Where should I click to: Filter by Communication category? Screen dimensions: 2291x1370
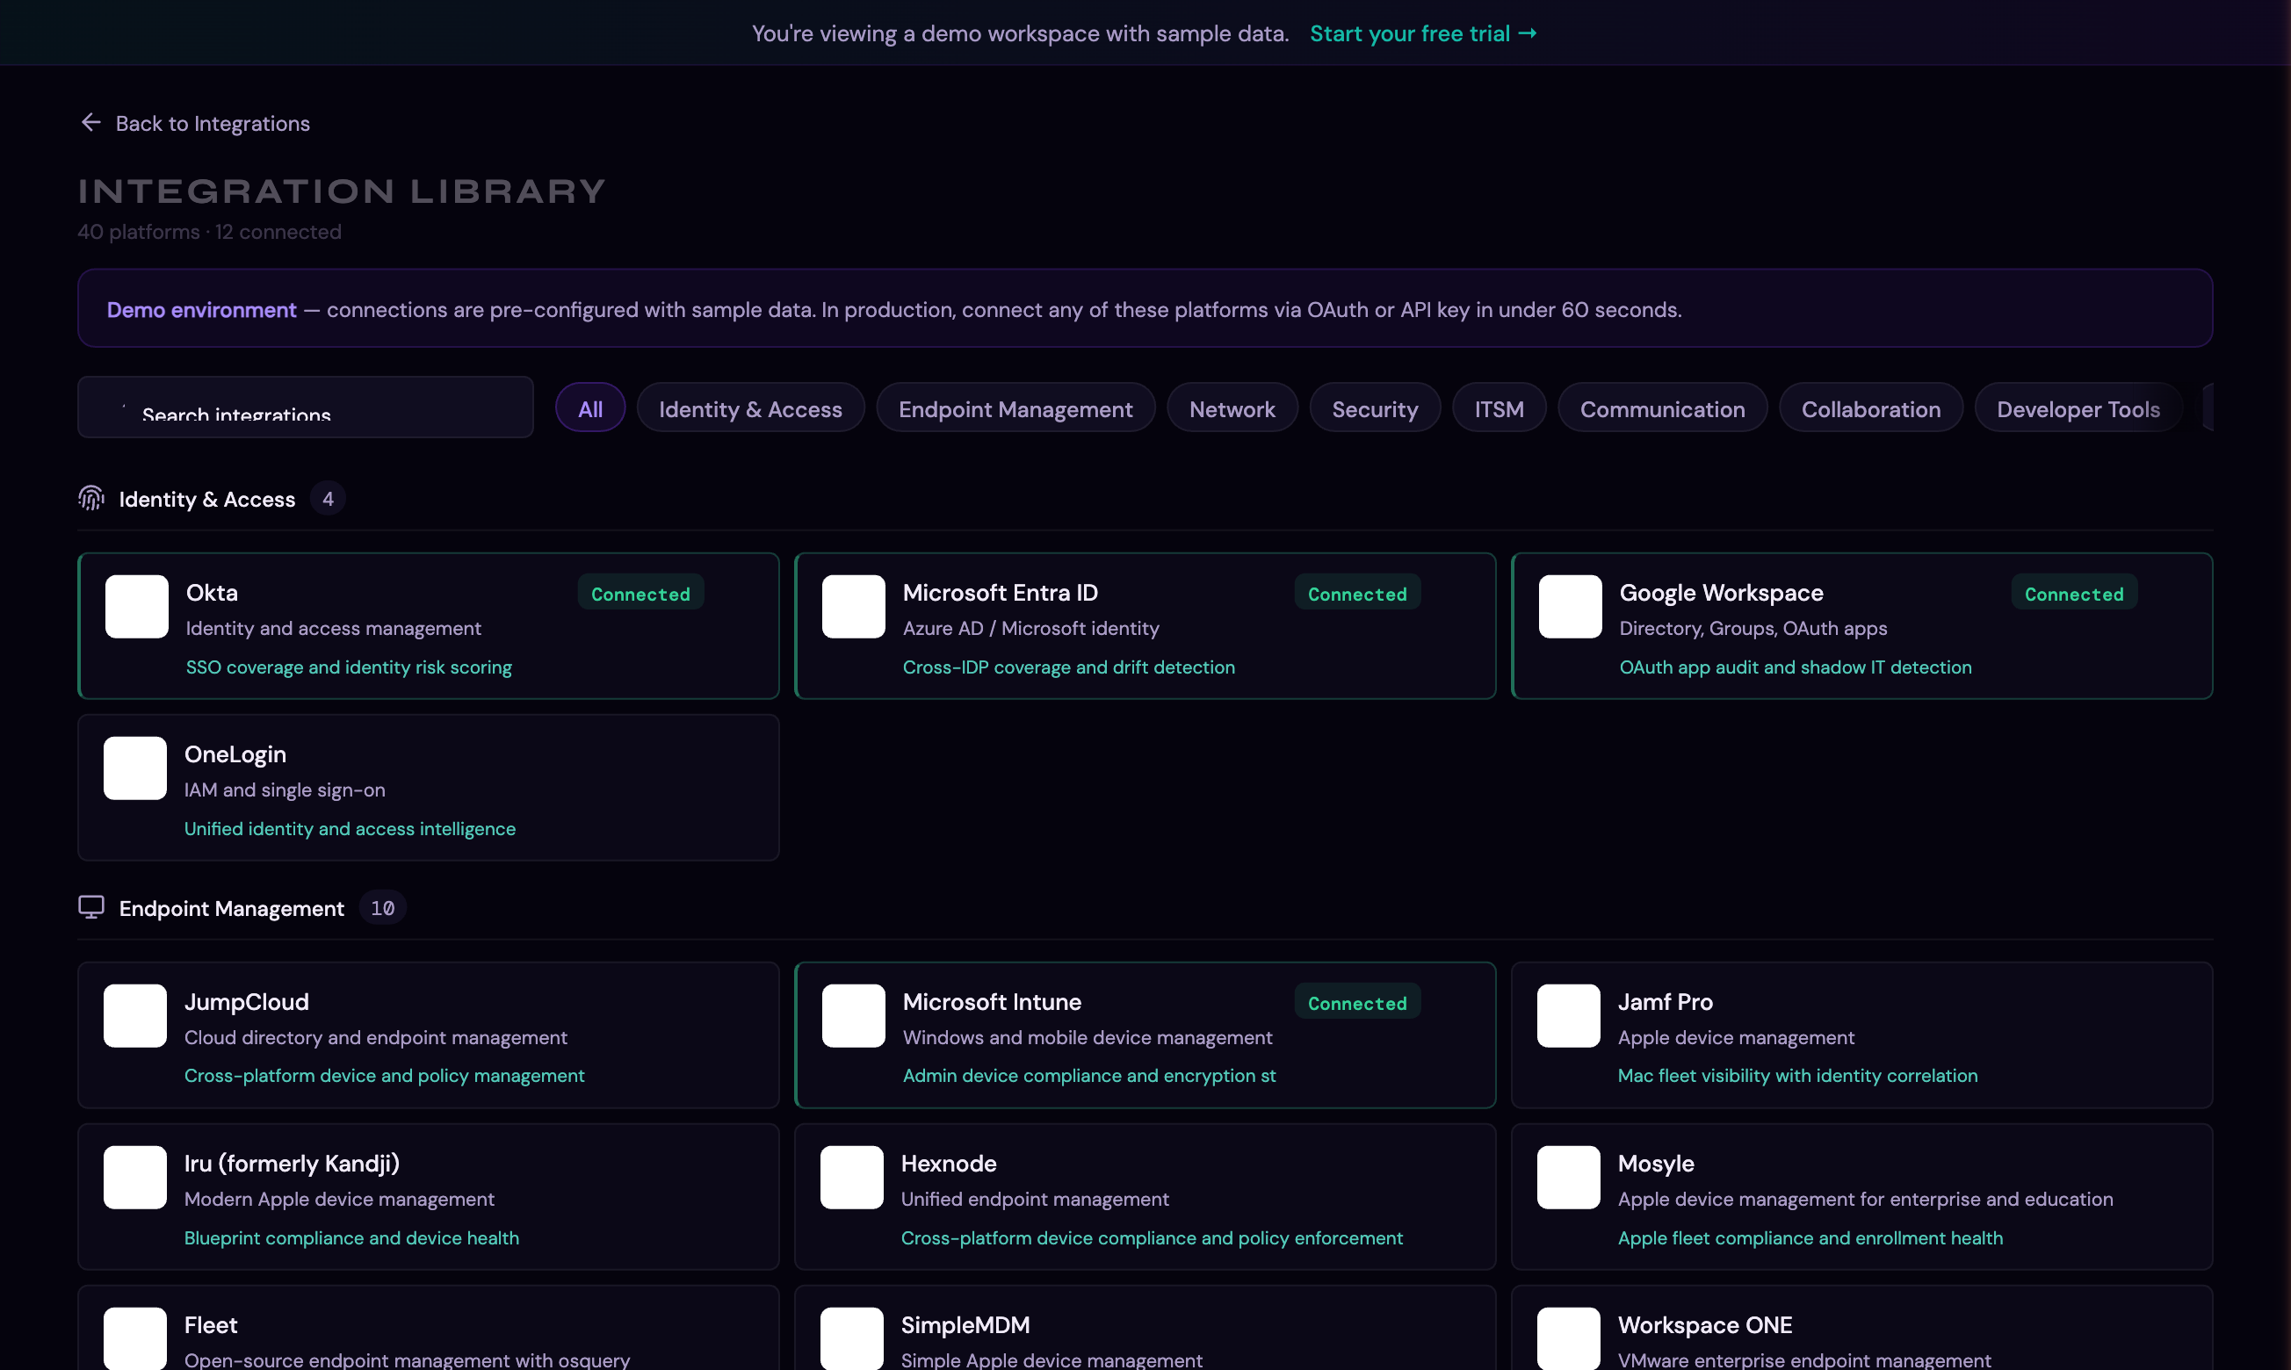(1662, 408)
